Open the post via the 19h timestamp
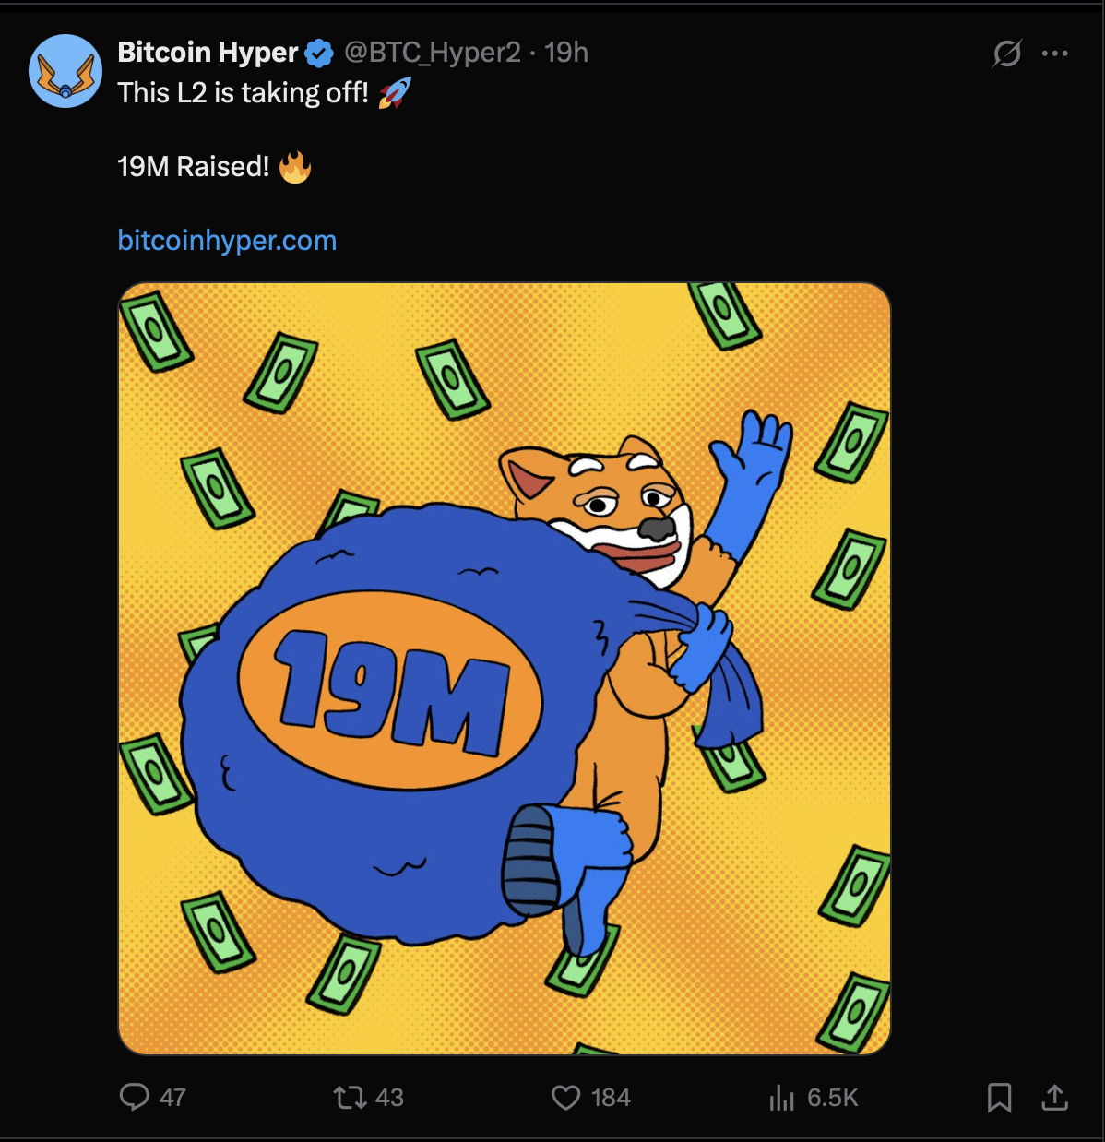This screenshot has width=1105, height=1142. (x=566, y=53)
